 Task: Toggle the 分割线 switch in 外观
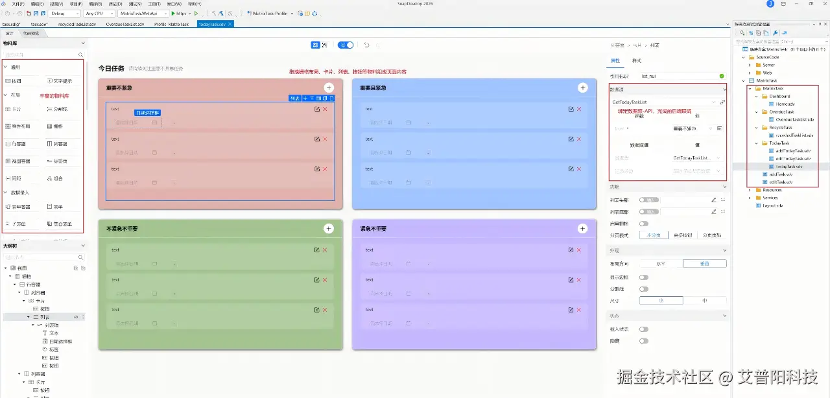[x=644, y=289]
